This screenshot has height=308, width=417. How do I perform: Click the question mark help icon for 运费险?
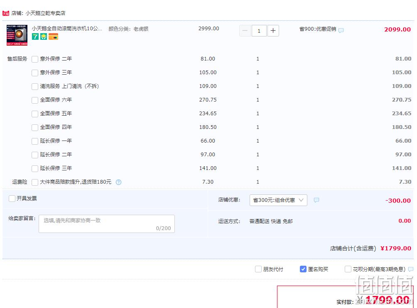click(x=119, y=182)
